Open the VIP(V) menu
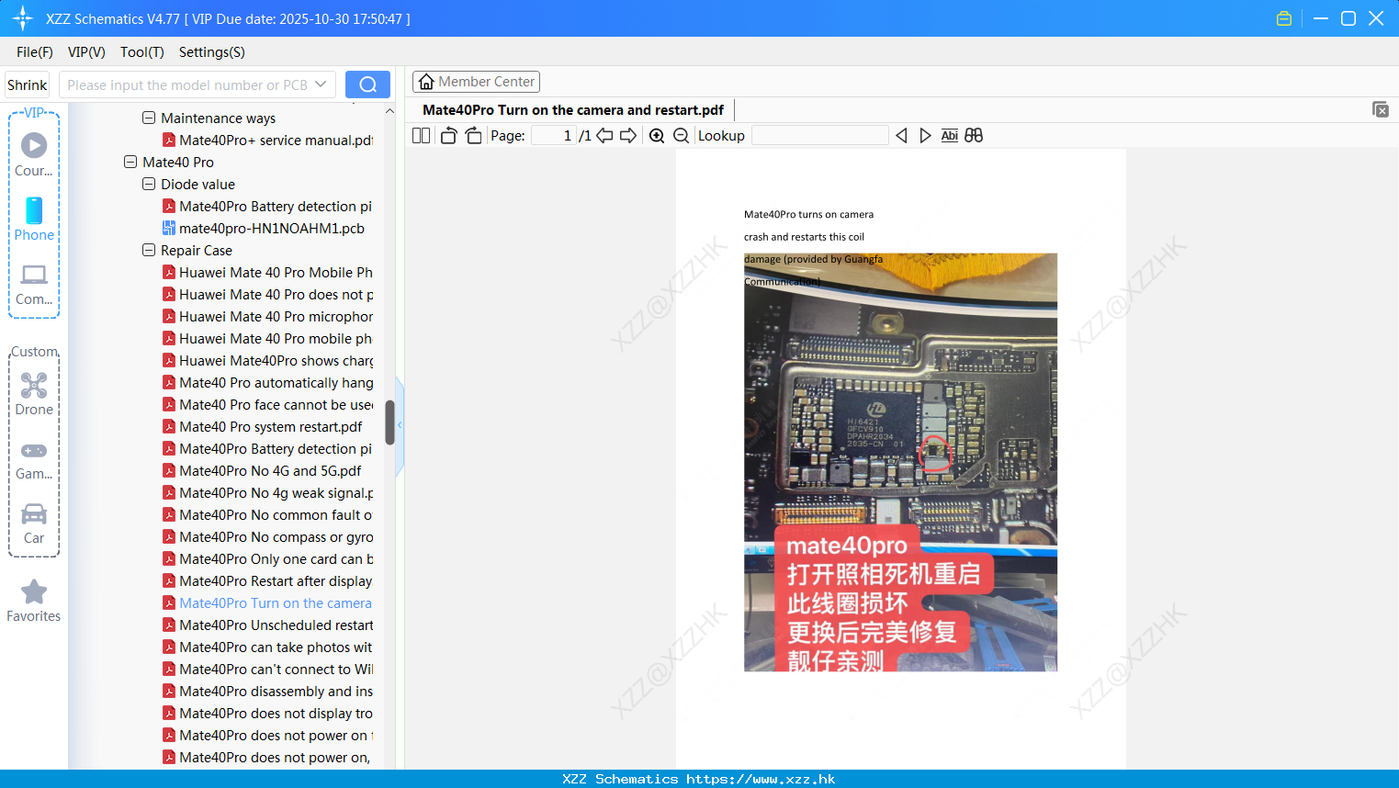The width and height of the screenshot is (1399, 788). (86, 52)
